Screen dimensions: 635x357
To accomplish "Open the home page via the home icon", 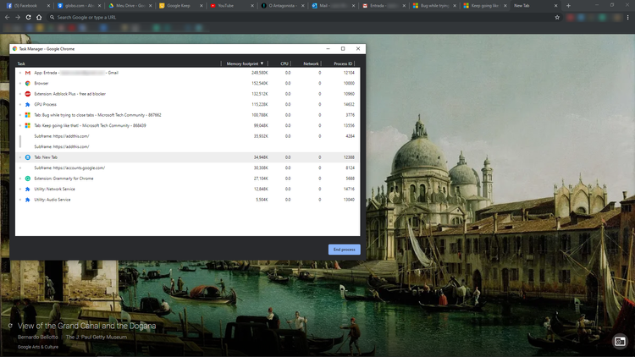I will 39,18.
